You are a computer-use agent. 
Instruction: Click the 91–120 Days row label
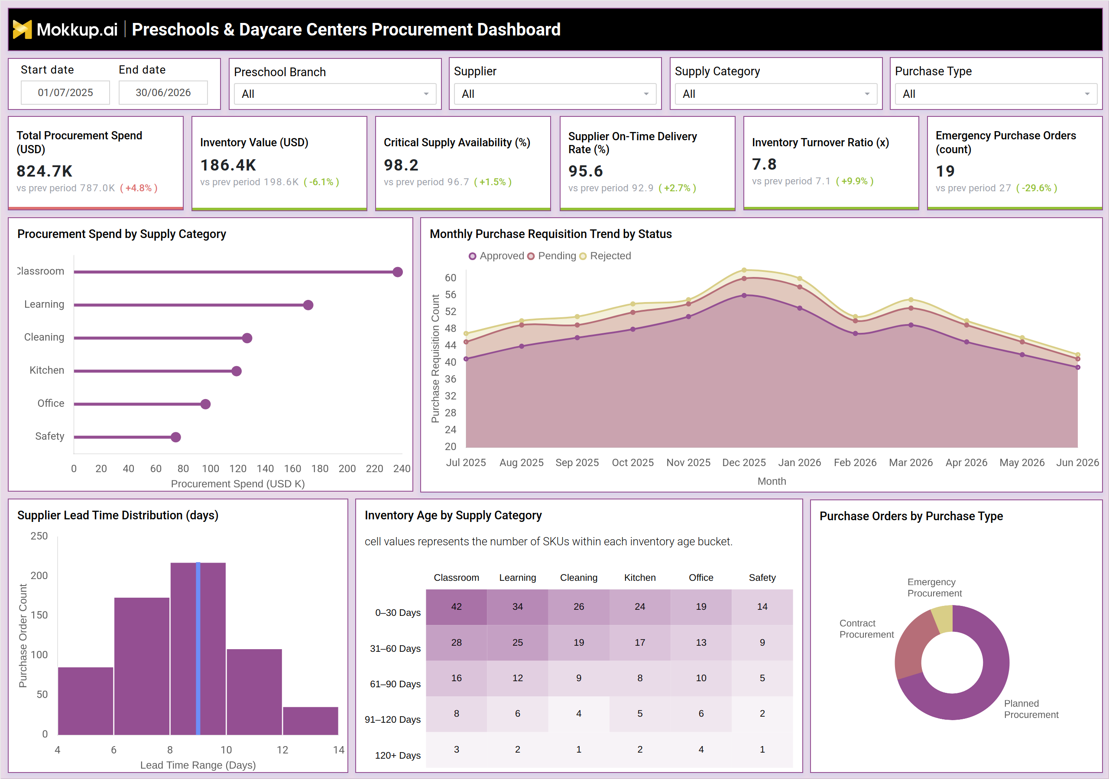pos(392,720)
